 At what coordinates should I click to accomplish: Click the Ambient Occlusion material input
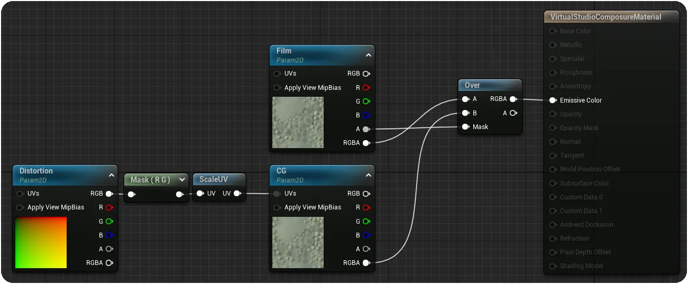pos(586,225)
